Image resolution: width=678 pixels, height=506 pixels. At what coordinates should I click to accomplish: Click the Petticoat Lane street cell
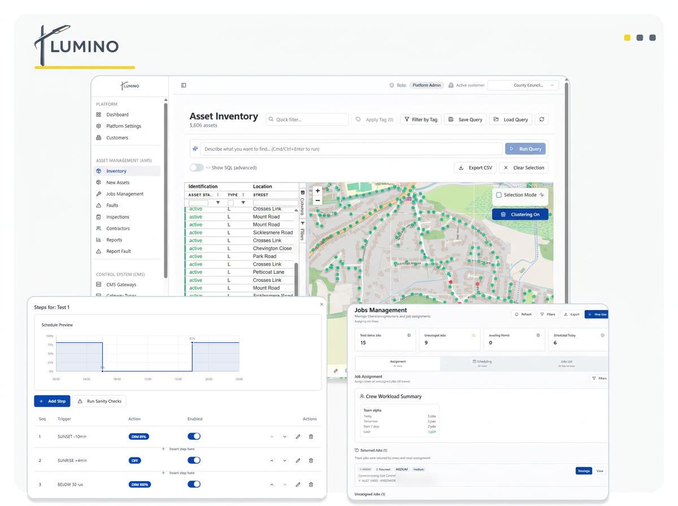click(x=268, y=272)
